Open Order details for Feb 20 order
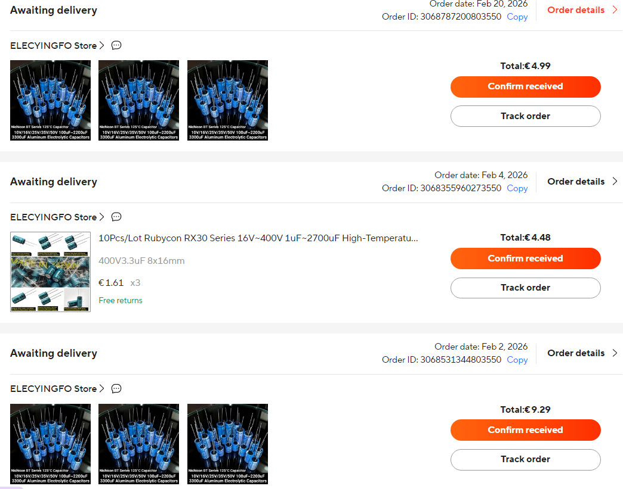623x489 pixels. [582, 10]
